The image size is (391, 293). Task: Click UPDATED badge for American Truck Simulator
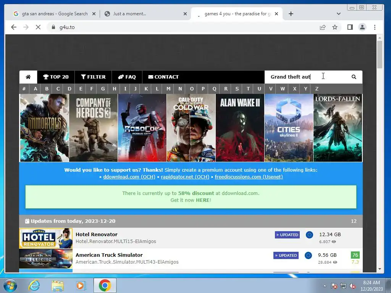point(286,255)
